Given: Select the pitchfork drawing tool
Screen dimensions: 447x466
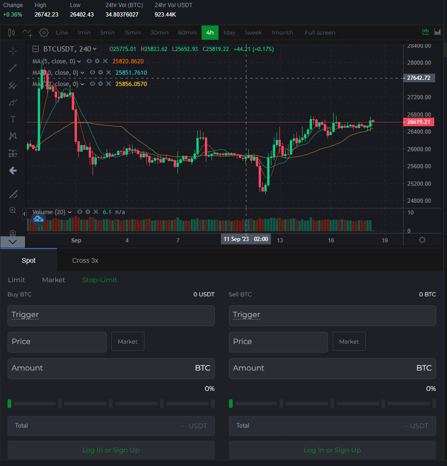Looking at the screenshot, I should (x=13, y=85).
